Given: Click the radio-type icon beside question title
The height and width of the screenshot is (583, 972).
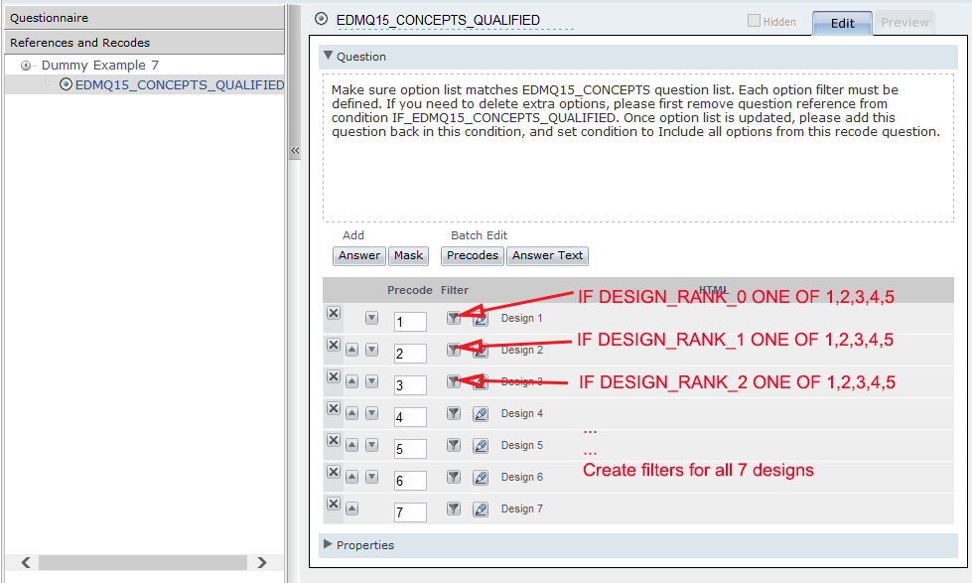Looking at the screenshot, I should tap(321, 19).
